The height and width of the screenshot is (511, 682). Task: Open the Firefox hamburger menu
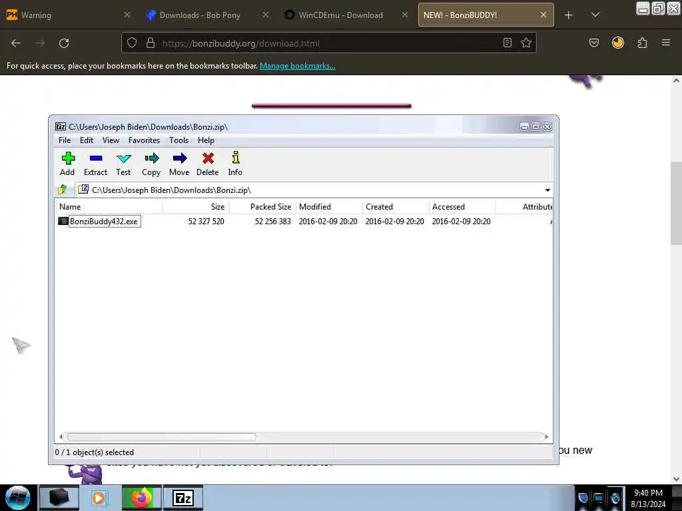tap(666, 43)
